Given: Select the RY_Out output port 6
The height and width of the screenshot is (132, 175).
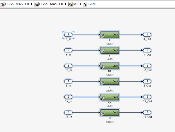Looking at the screenshot, I should tap(147, 112).
